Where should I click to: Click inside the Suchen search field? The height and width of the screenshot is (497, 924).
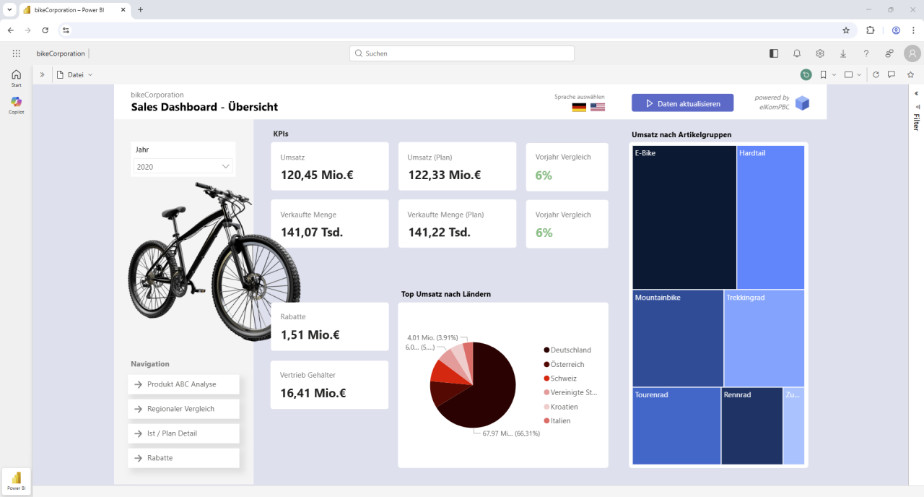click(461, 53)
